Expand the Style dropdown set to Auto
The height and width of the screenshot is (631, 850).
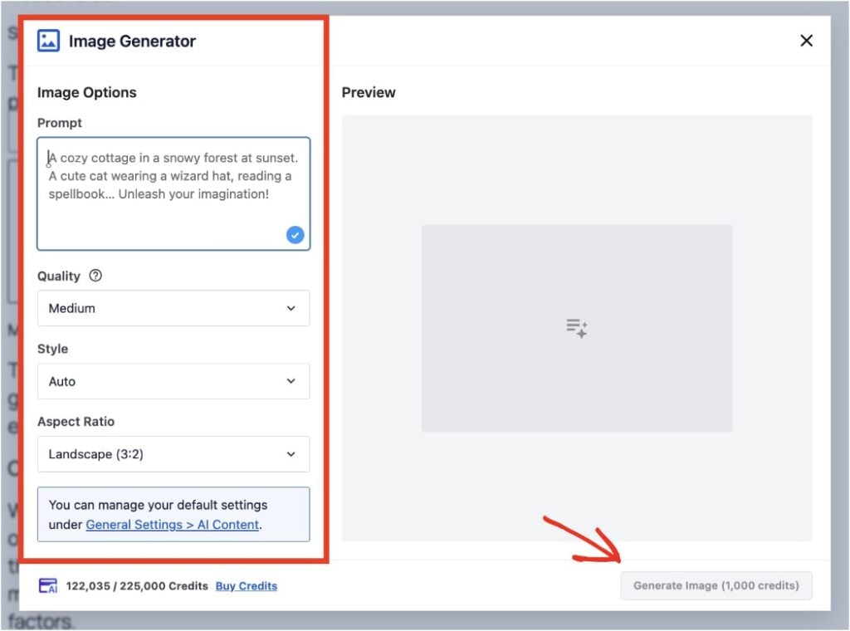pos(173,381)
